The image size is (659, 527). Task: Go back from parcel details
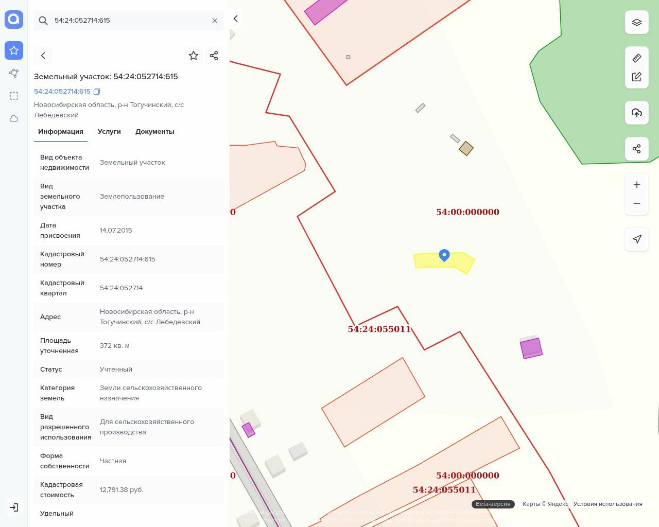[x=43, y=56]
